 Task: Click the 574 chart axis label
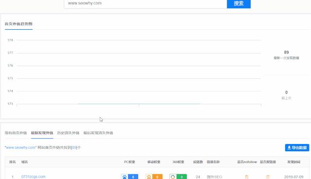click(x=10, y=91)
